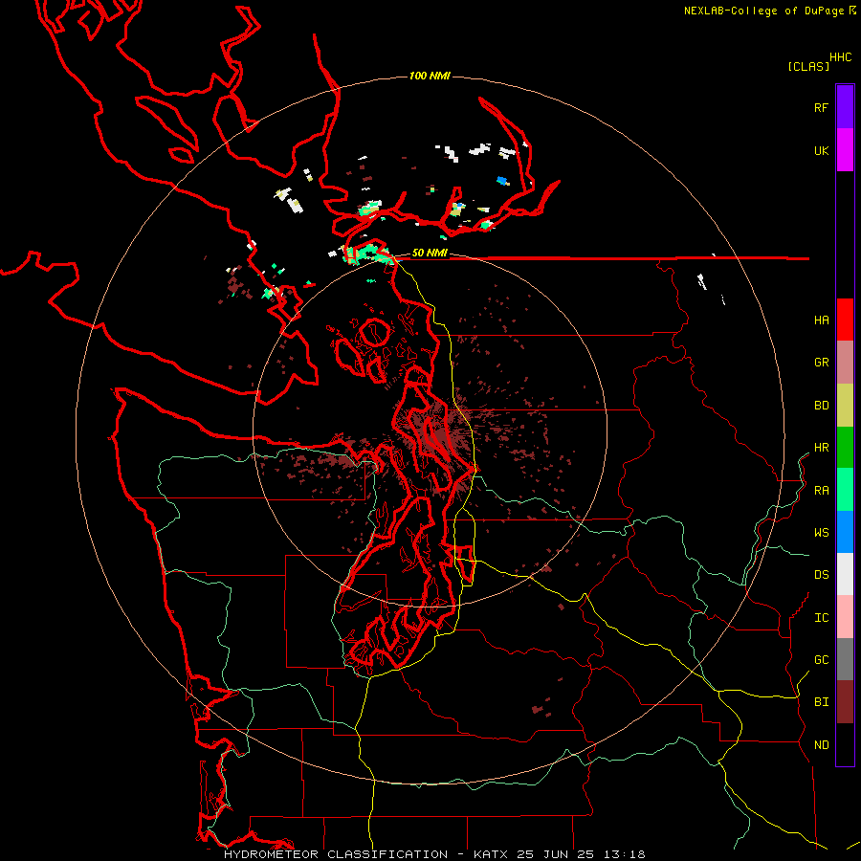
Task: Click the 50 NMI range ring label
Action: point(430,254)
